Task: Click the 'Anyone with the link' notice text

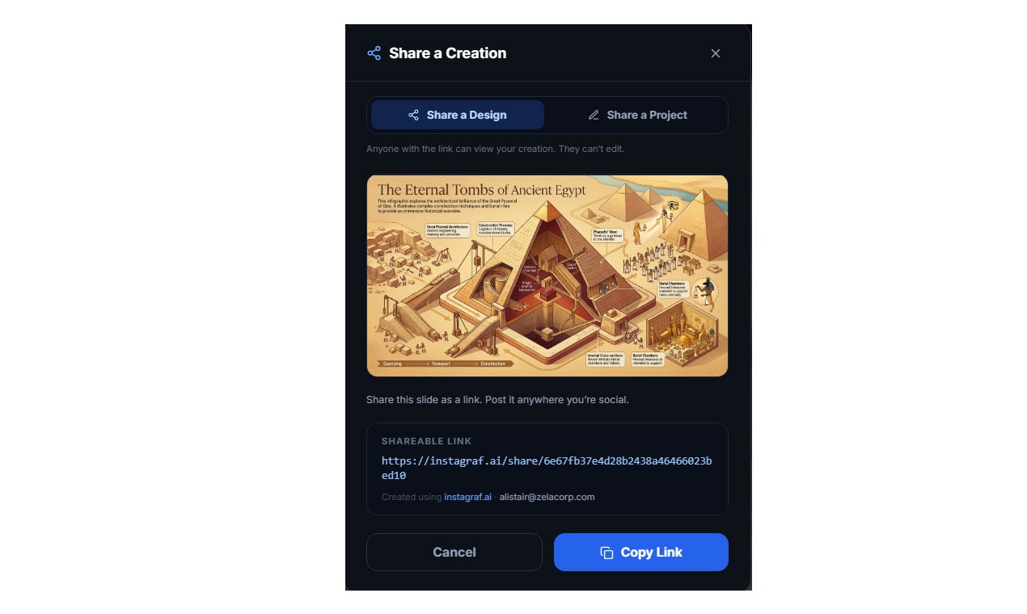Action: click(495, 149)
